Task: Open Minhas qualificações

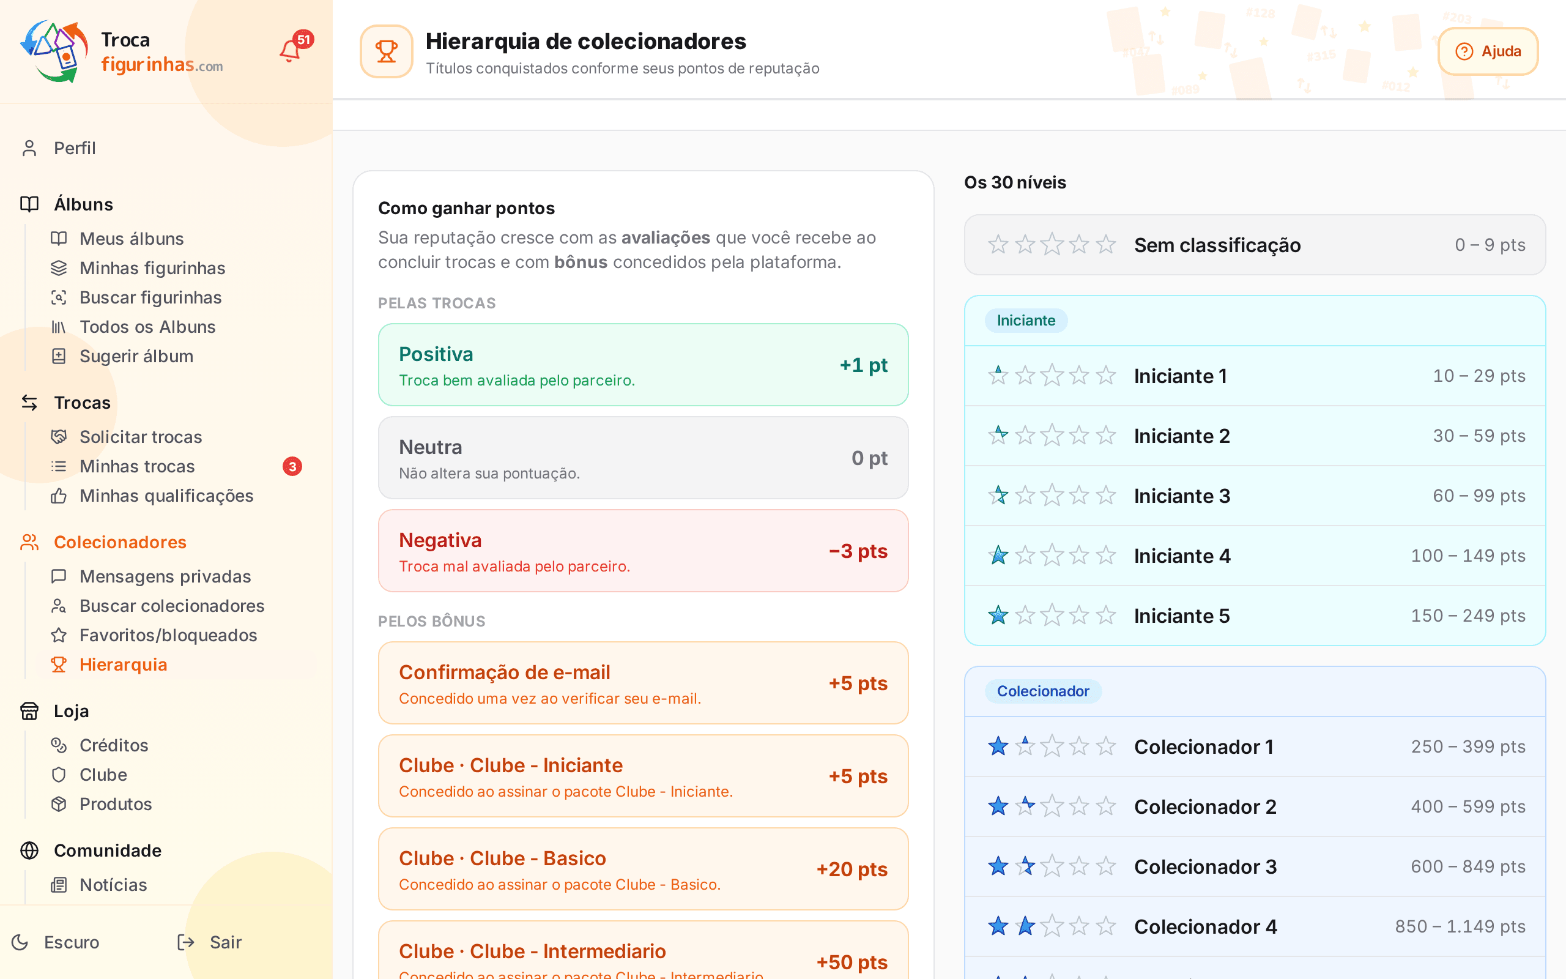Action: point(166,496)
